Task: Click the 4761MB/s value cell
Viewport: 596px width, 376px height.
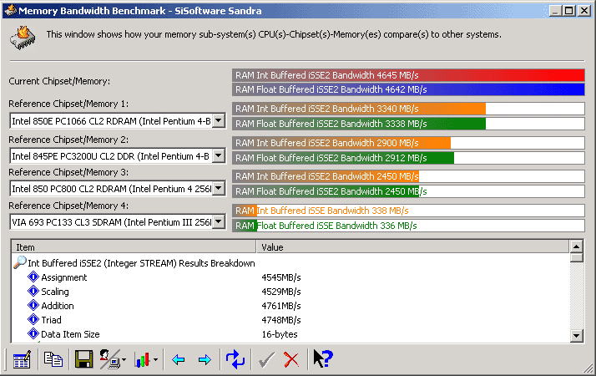Action: (281, 306)
